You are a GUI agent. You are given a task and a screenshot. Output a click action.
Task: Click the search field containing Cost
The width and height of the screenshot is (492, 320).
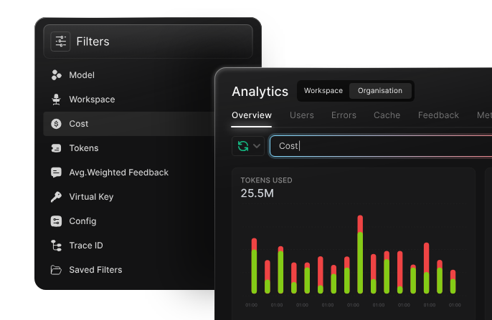click(380, 146)
